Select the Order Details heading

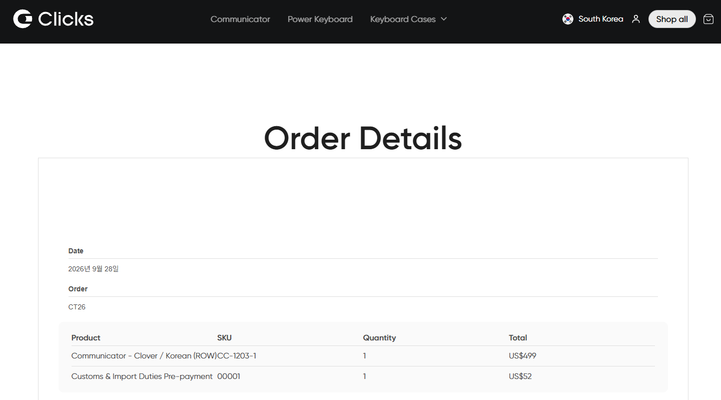363,138
